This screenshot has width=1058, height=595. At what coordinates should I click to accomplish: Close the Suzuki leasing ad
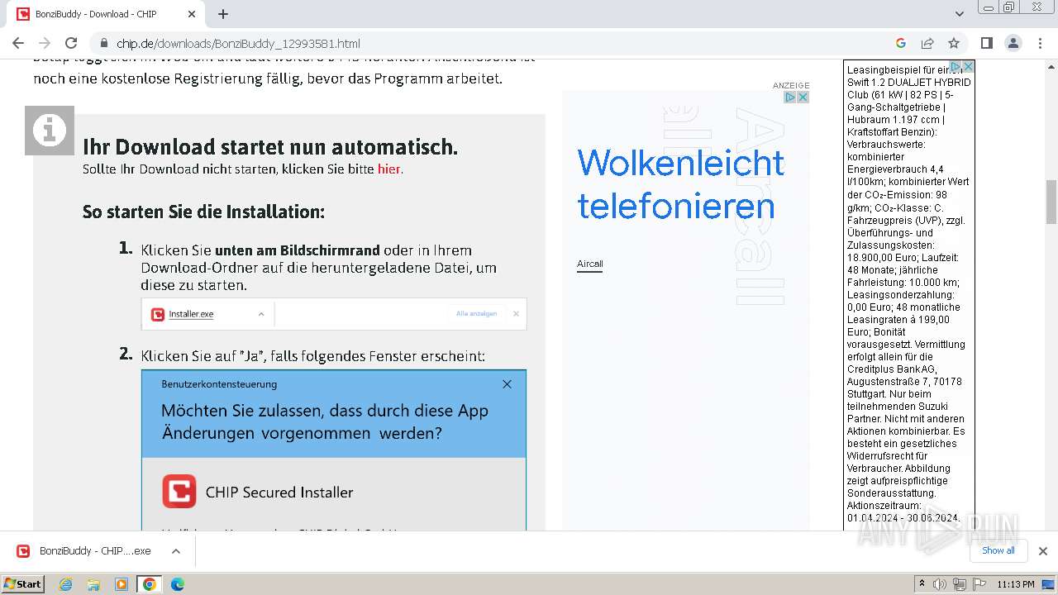coord(968,66)
